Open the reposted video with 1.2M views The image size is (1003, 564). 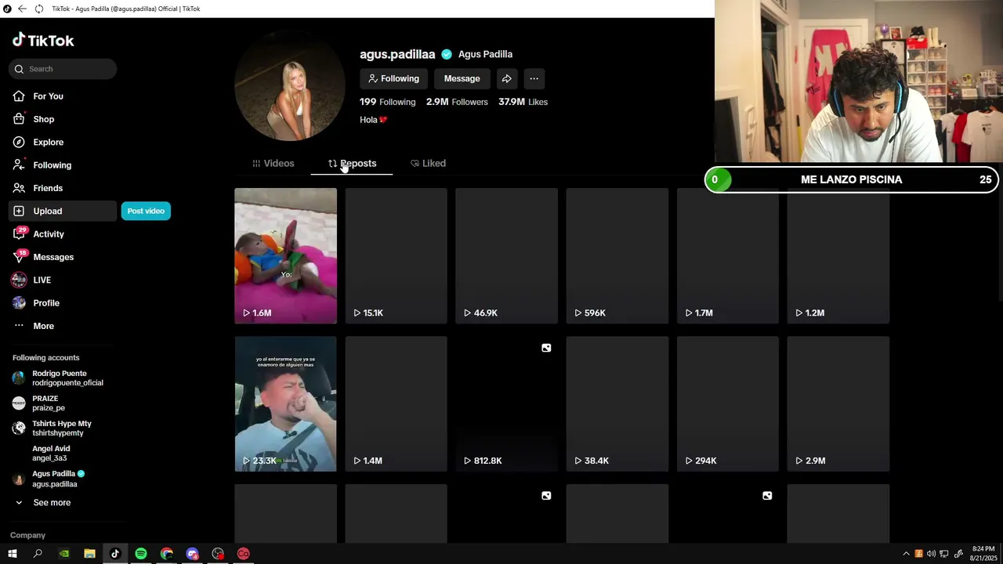click(x=838, y=255)
